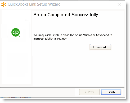Click the green QuickBooks qb logo
Image resolution: width=130 pixels, height=103 pixels.
click(16, 32)
